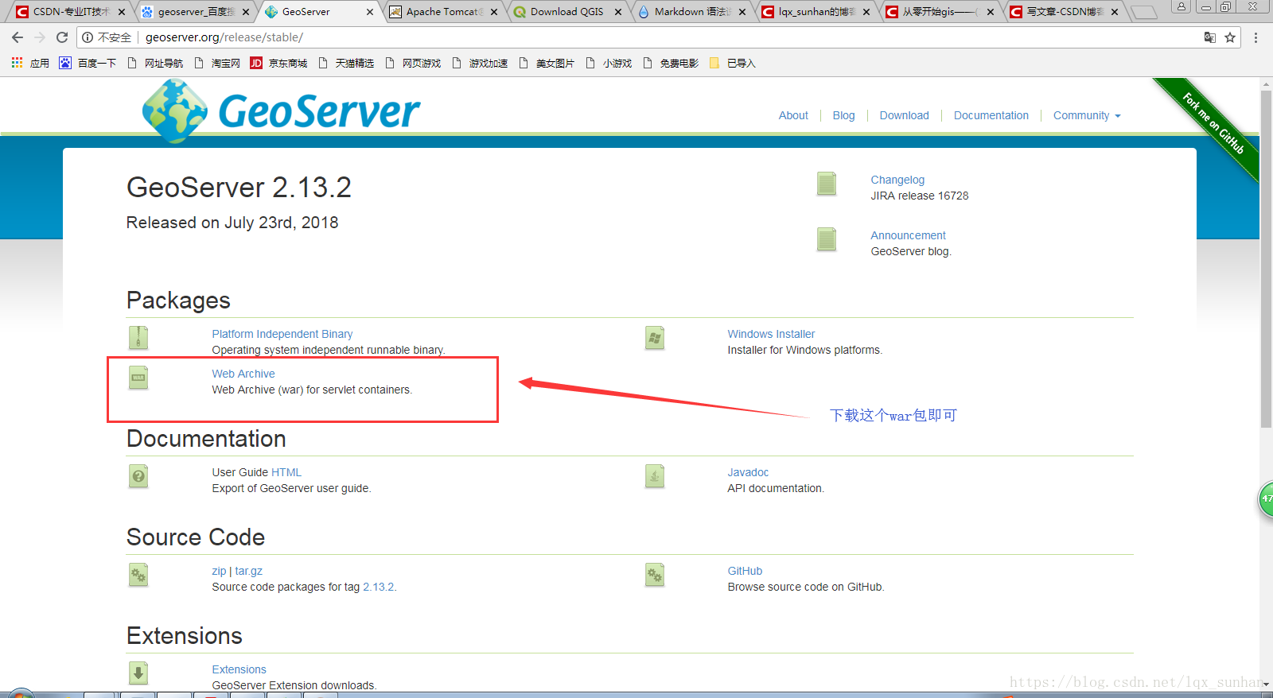Open the 免费电影 bookmark
This screenshot has height=698, width=1273.
tap(670, 63)
